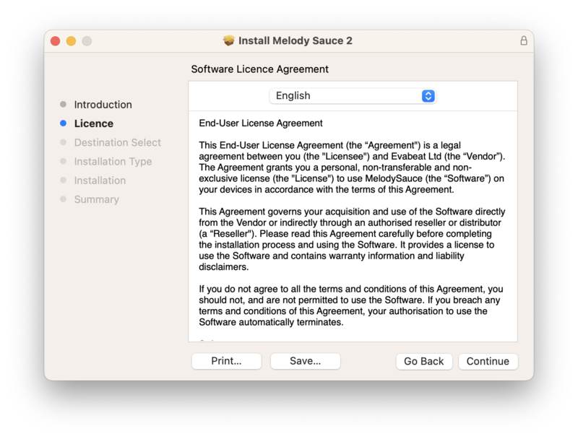This screenshot has width=578, height=439.
Task: Click the Print... button
Action: (226, 361)
